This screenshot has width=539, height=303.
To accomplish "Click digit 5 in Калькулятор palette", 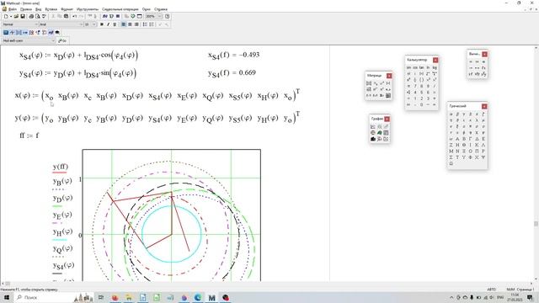I will click(421, 92).
